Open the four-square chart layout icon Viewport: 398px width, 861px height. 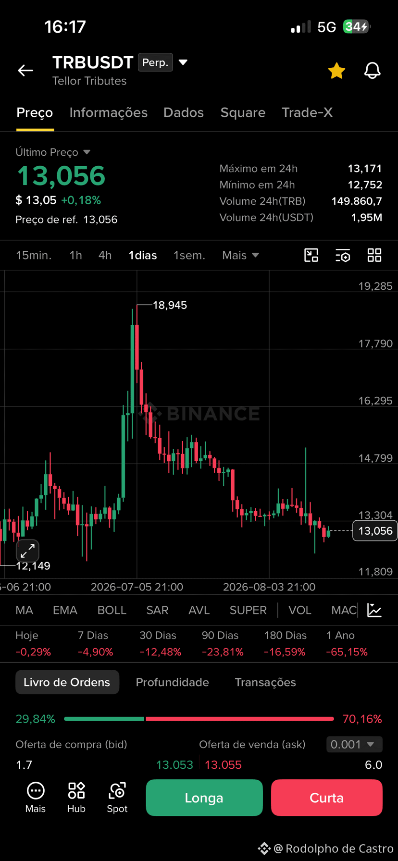(374, 255)
